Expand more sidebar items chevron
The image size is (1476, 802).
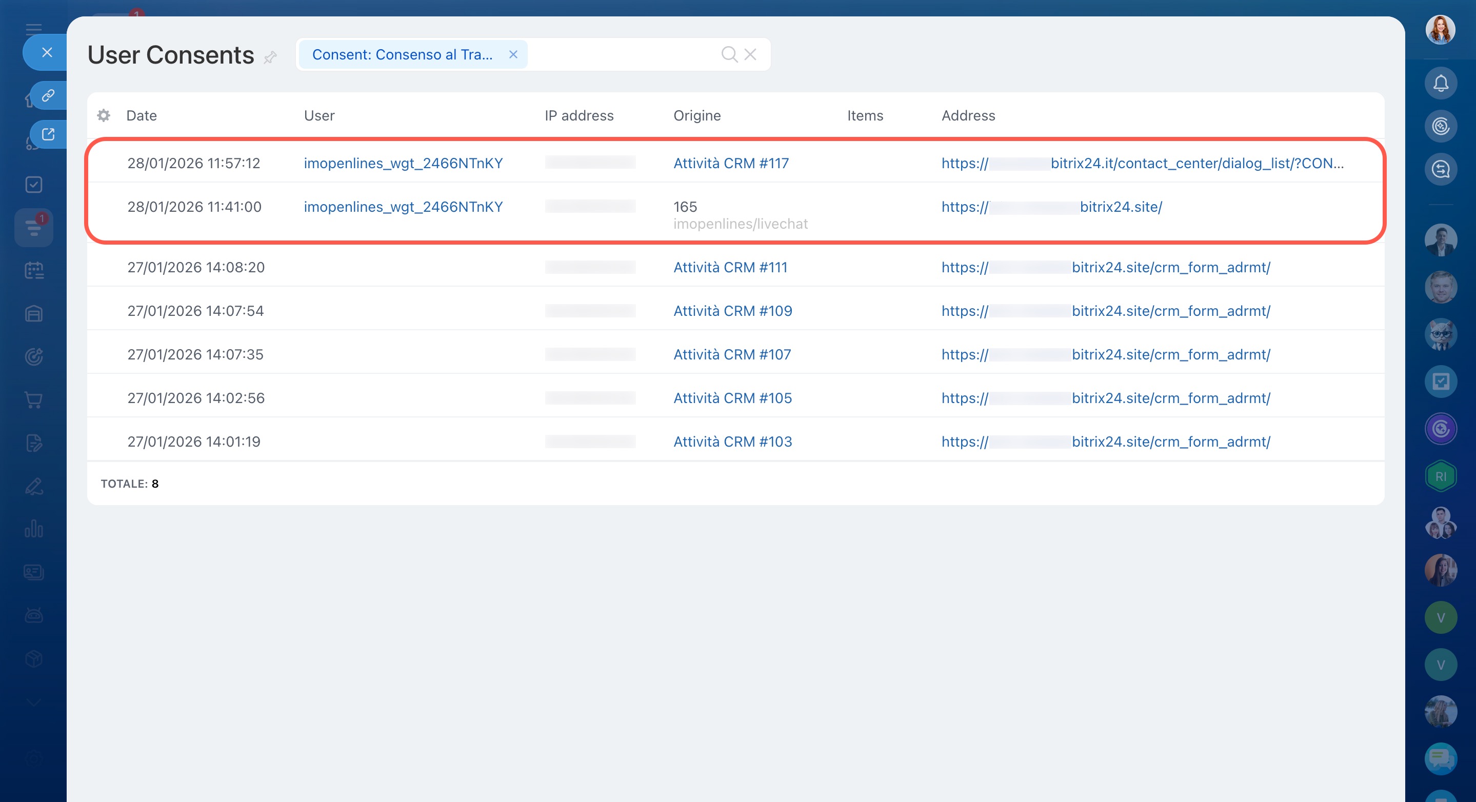click(x=34, y=703)
